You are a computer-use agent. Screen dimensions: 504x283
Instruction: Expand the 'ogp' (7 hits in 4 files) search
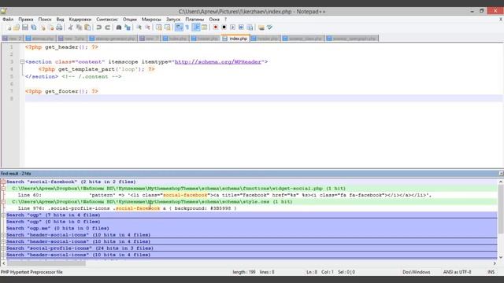3,215
